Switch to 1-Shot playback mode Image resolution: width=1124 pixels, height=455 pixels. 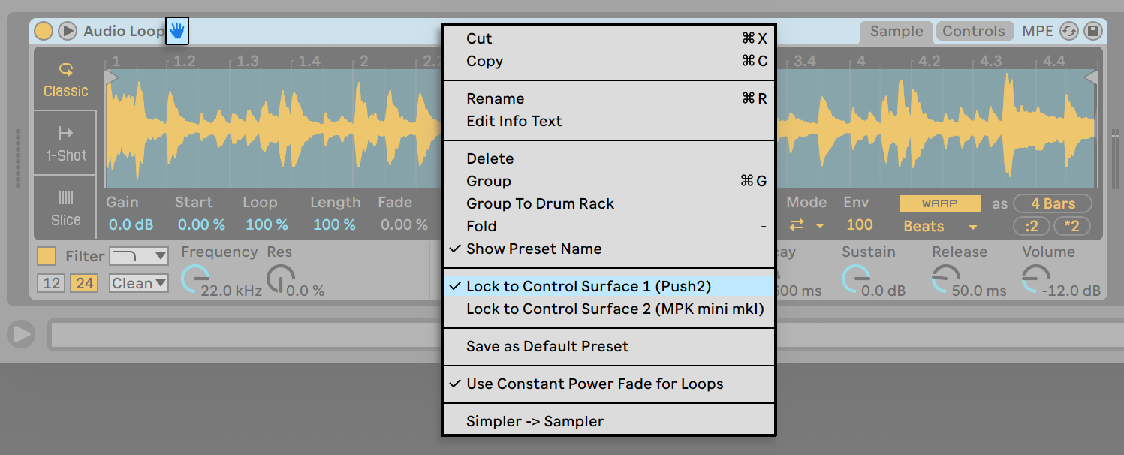coord(65,143)
